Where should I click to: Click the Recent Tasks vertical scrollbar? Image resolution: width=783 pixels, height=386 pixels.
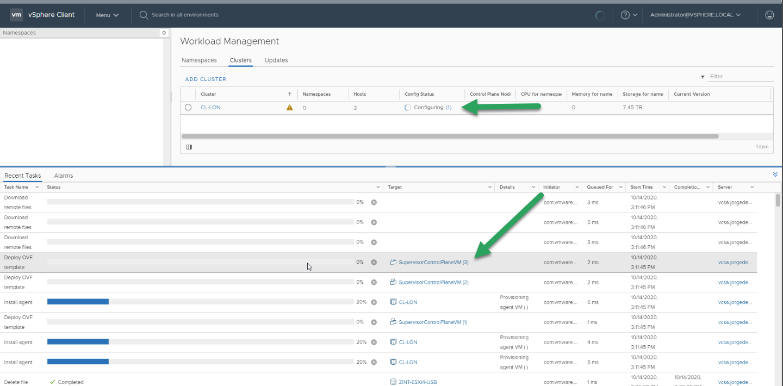click(778, 200)
